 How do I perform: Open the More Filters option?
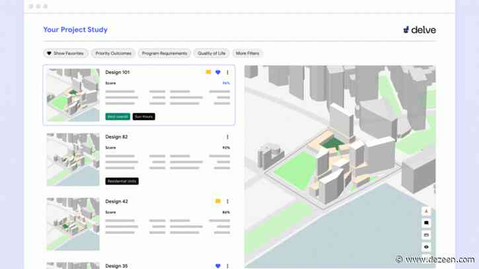point(248,53)
